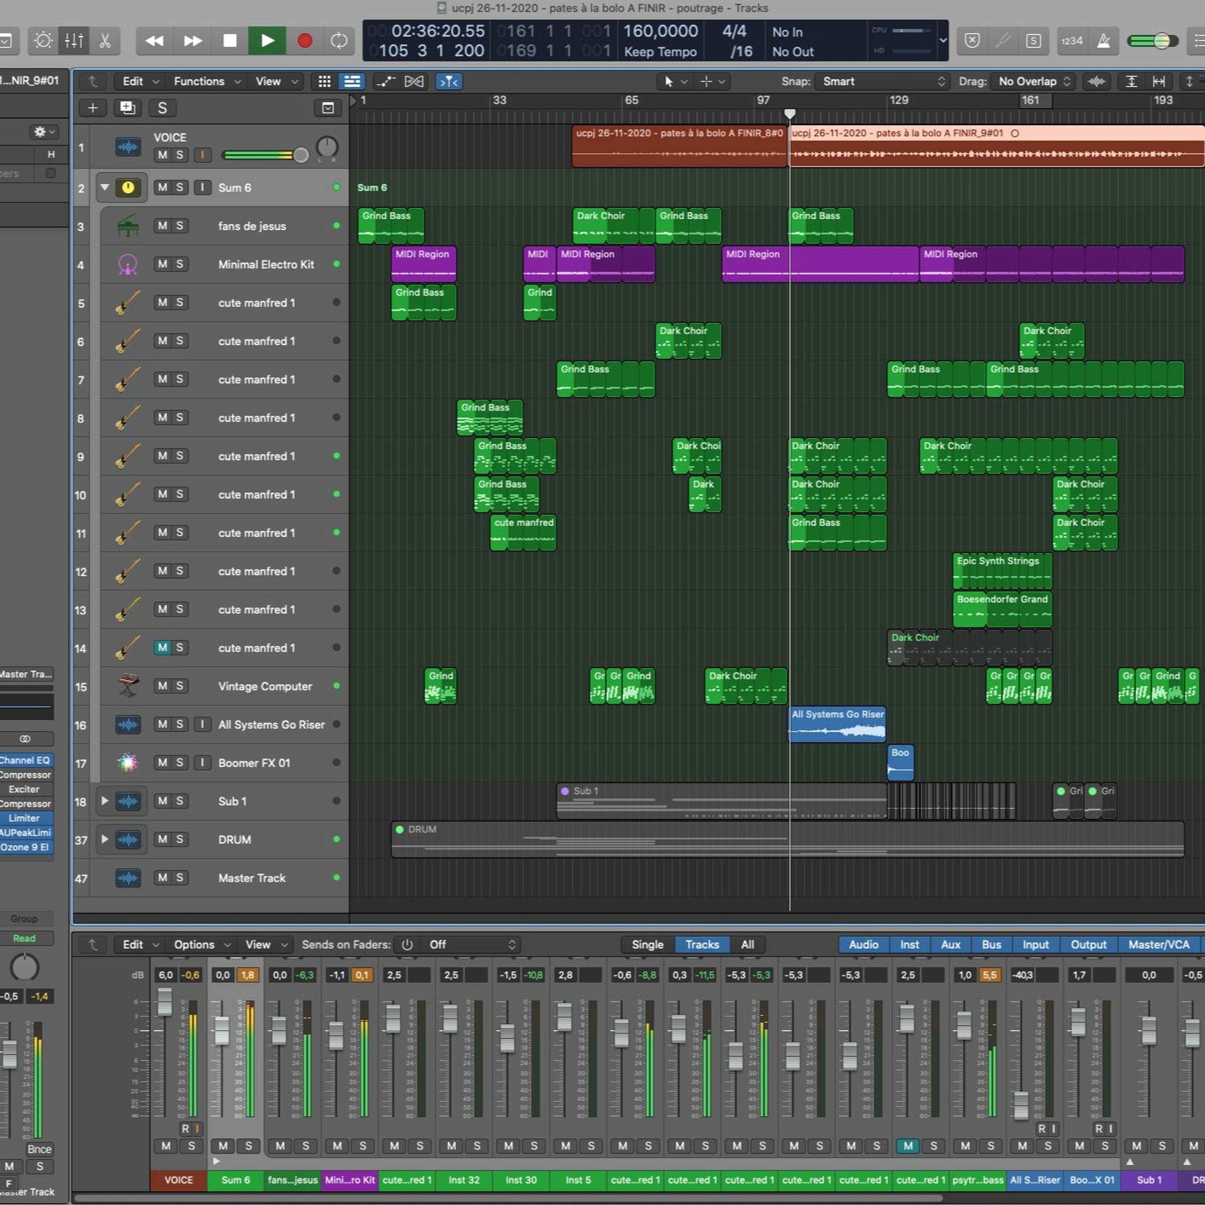Click the add new track plus button

92,108
